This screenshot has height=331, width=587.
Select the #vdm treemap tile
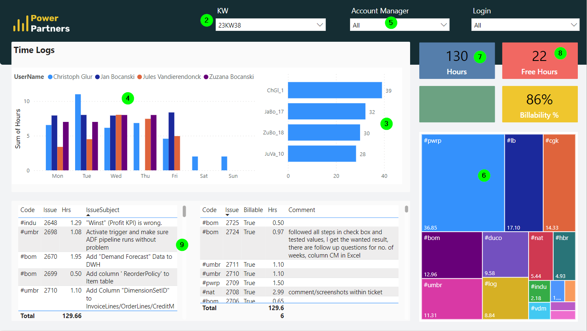coord(539,311)
